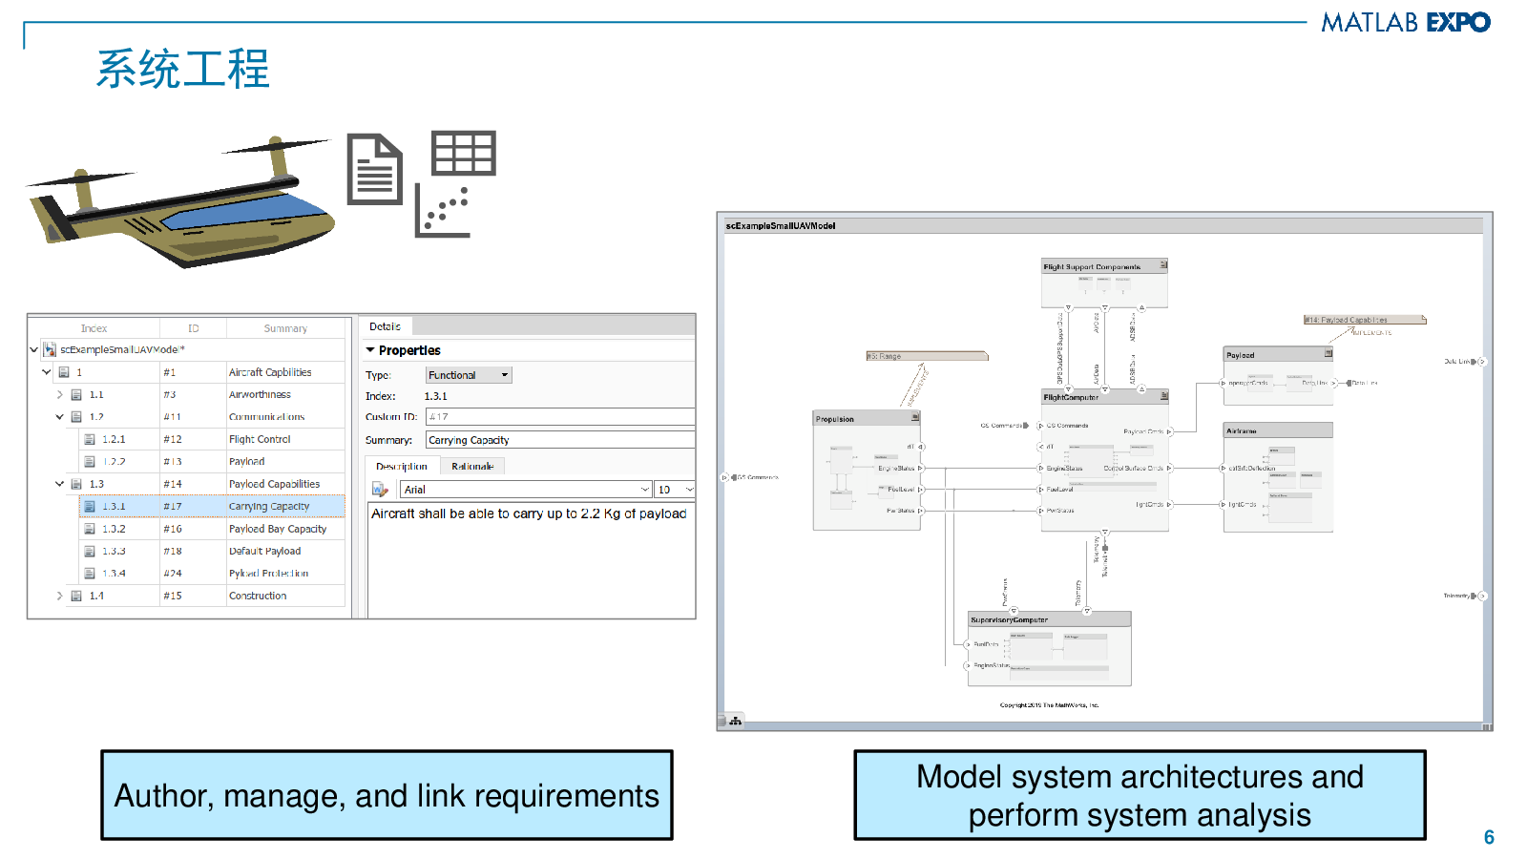
Task: Click the GS Commands input port at diagram left
Action: coord(725,477)
